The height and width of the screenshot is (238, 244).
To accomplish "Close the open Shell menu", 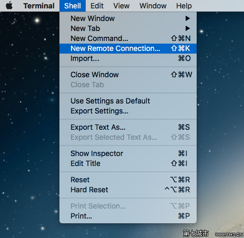I will pyautogui.click(x=73, y=6).
